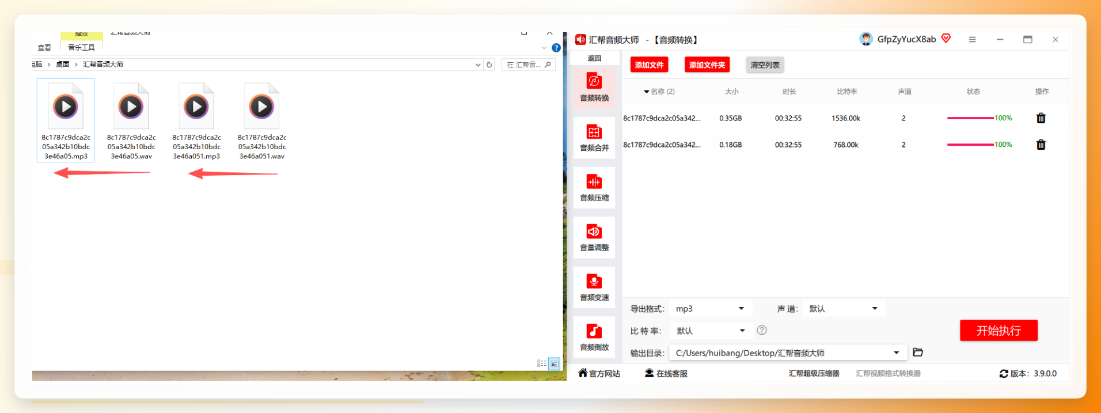Click the red VIP diamond icon
This screenshot has height=413, width=1101.
(946, 39)
